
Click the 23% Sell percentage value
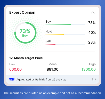click(x=92, y=42)
